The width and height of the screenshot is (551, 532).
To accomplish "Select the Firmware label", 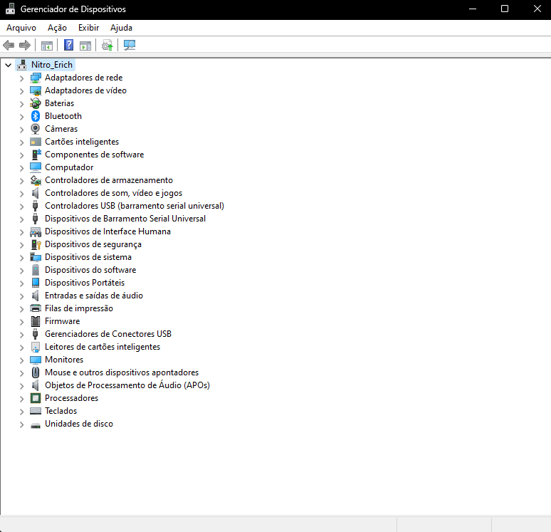I will (62, 321).
